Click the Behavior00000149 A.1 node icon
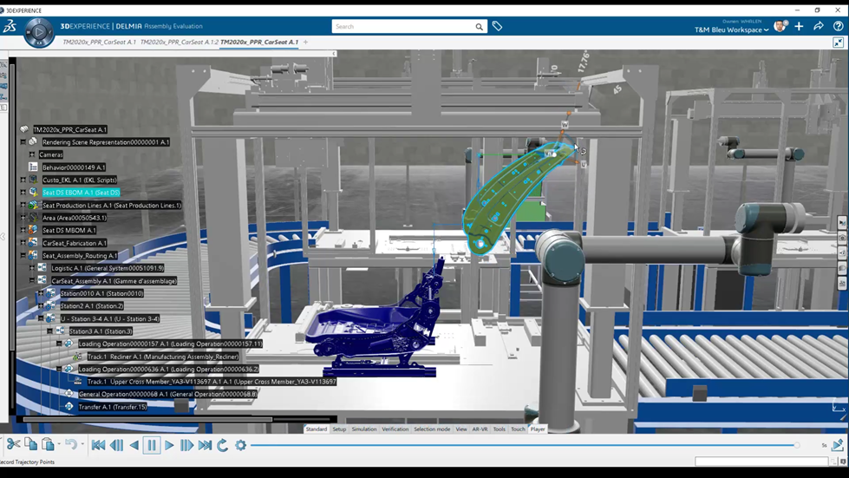This screenshot has width=849, height=478. (33, 167)
